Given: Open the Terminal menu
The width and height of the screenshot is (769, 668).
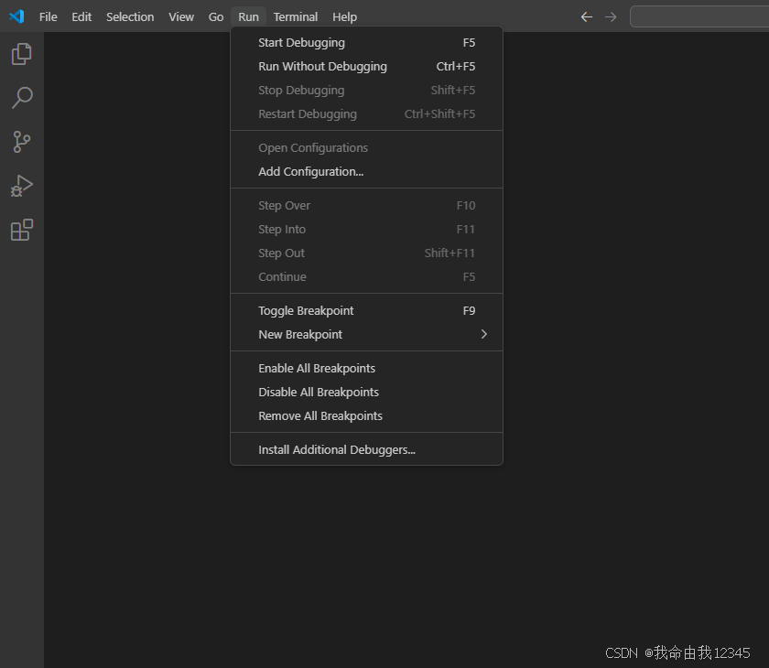Looking at the screenshot, I should 295,16.
